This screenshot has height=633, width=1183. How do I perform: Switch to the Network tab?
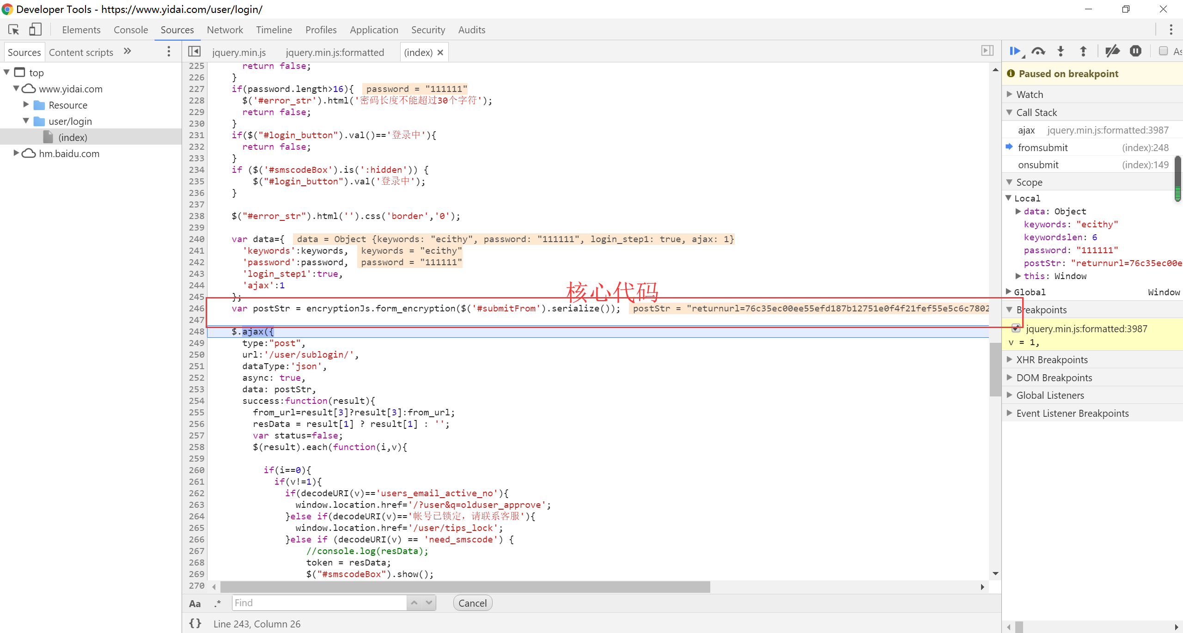(x=225, y=30)
